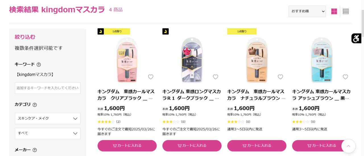The height and width of the screenshot is (156, 364).
Task: Open the grey ダークブラック mascara thumbnail
Action: coord(192,60)
